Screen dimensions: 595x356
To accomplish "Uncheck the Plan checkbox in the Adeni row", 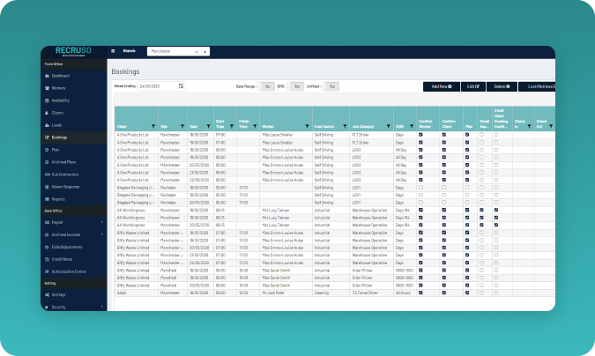I will coord(467,293).
